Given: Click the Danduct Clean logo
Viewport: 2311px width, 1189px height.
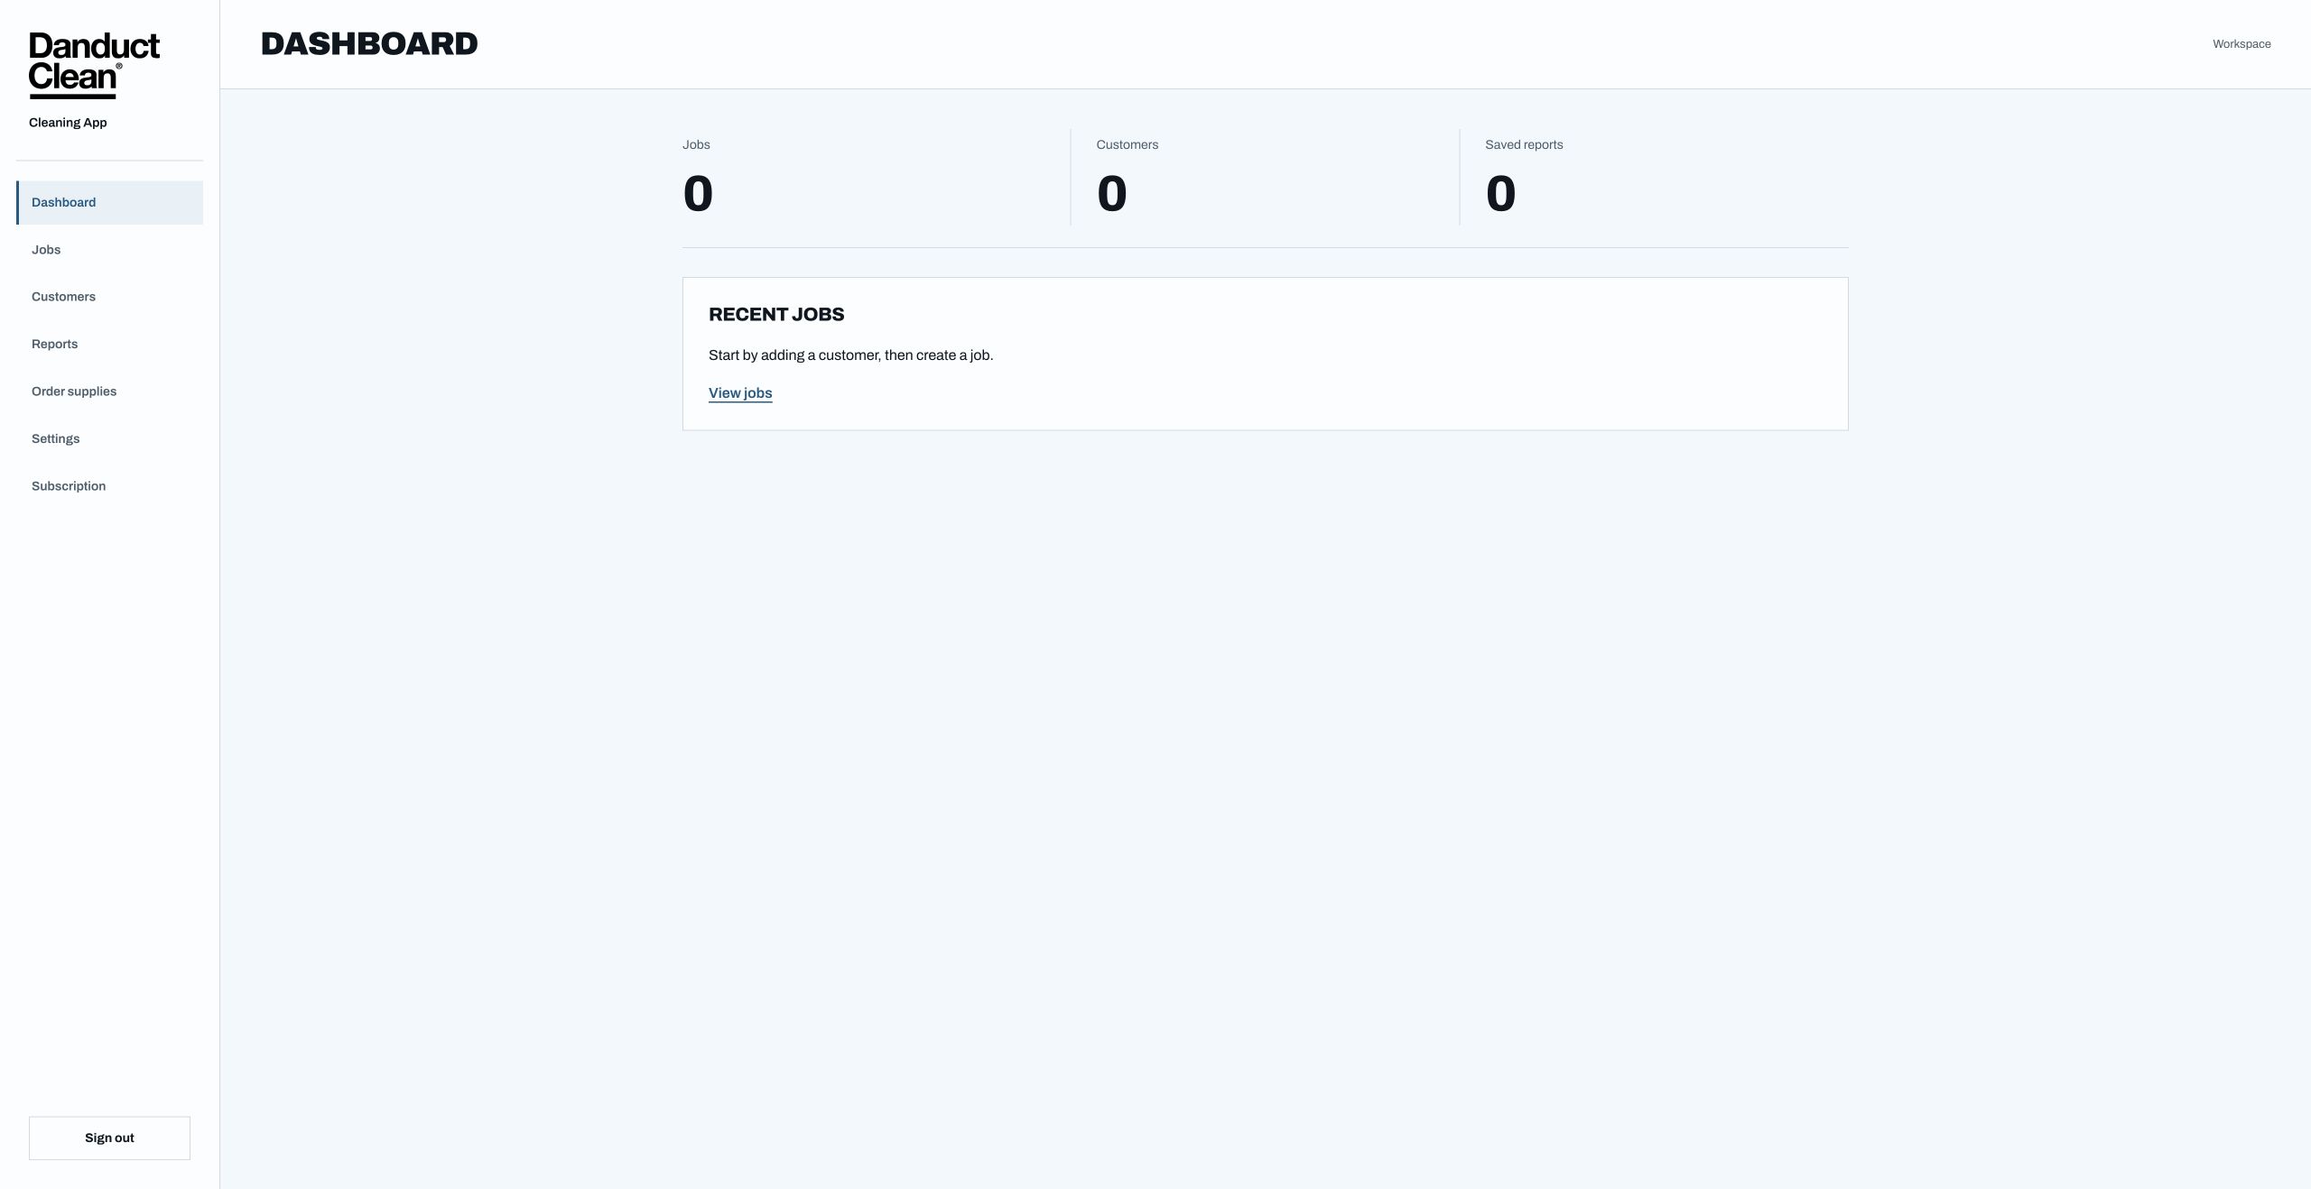Looking at the screenshot, I should pyautogui.click(x=94, y=65).
